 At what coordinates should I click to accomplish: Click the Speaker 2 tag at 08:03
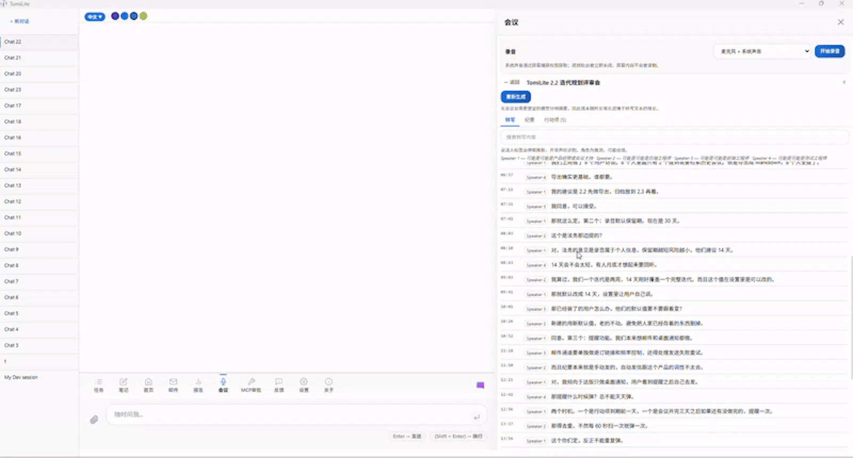click(536, 236)
